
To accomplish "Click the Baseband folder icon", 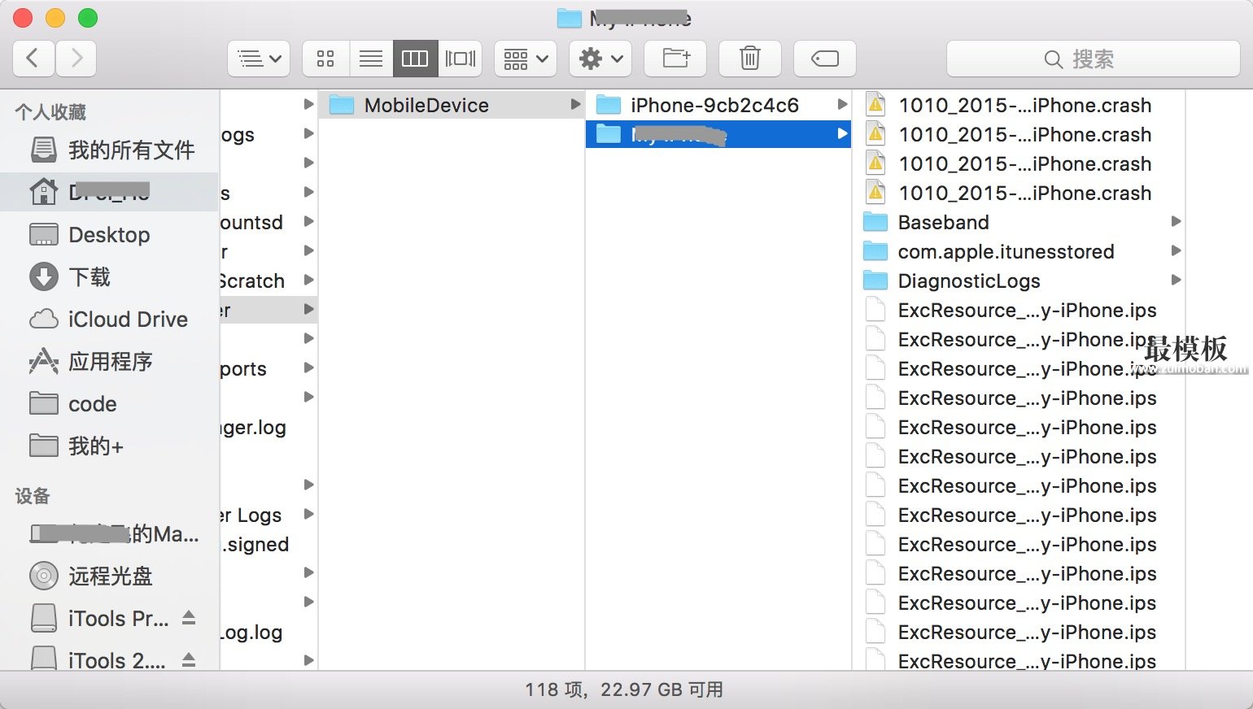I will [x=875, y=222].
